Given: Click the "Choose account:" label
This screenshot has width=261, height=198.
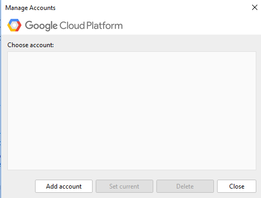Looking at the screenshot, I should pos(30,45).
